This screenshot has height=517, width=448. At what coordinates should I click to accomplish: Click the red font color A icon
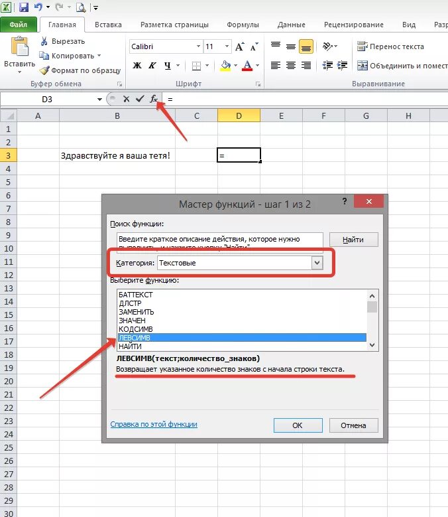coord(247,65)
